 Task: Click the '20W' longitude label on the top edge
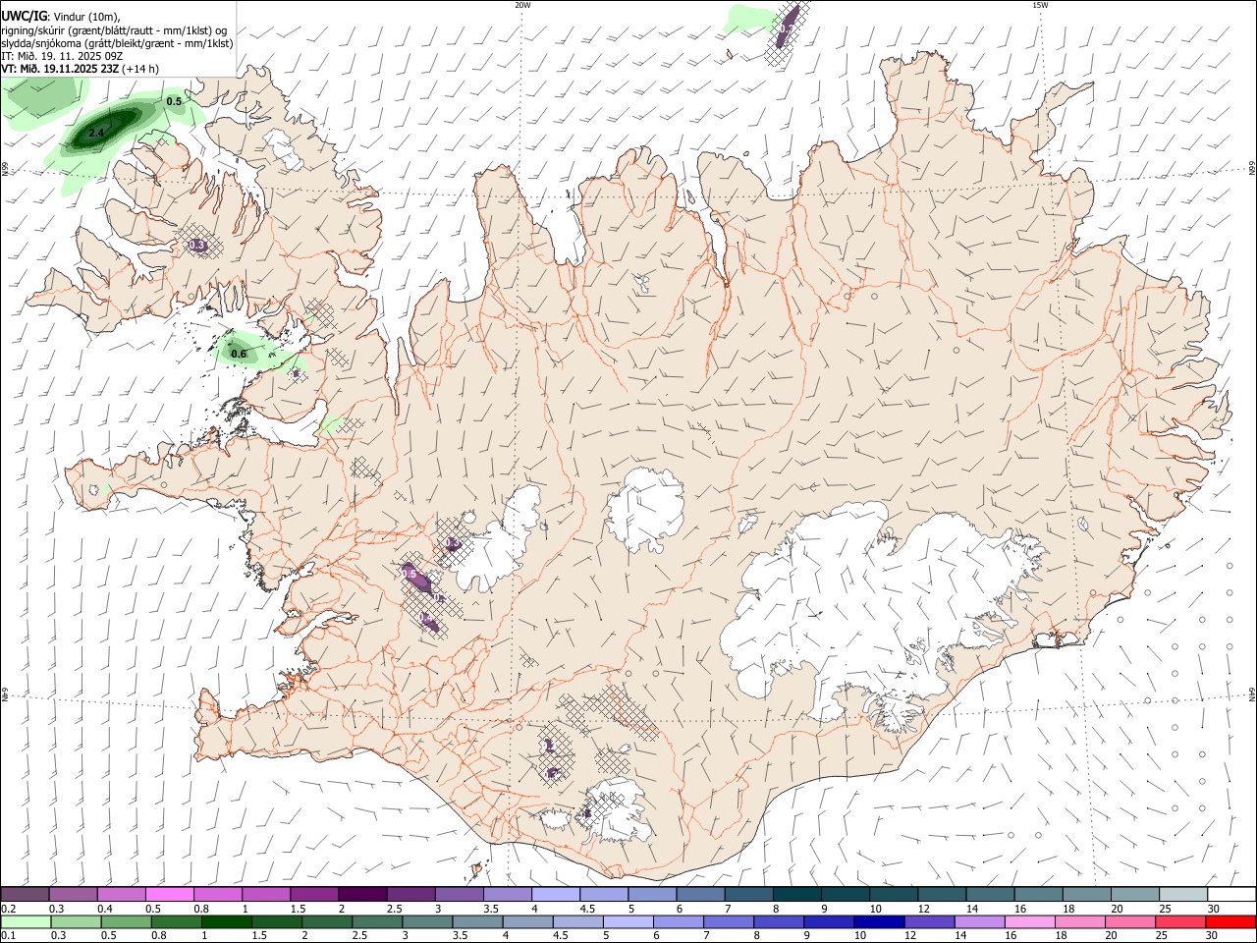point(522,5)
